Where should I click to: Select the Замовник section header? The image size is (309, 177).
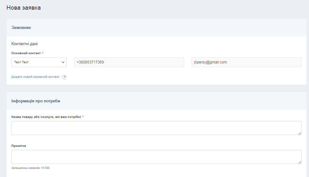pyautogui.click(x=21, y=28)
